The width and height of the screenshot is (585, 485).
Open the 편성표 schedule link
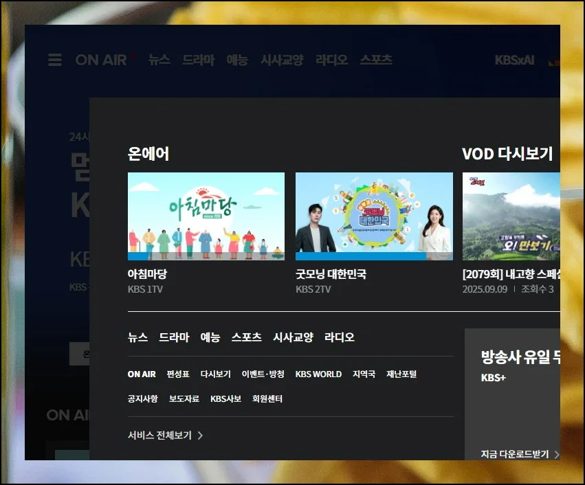pyautogui.click(x=178, y=374)
